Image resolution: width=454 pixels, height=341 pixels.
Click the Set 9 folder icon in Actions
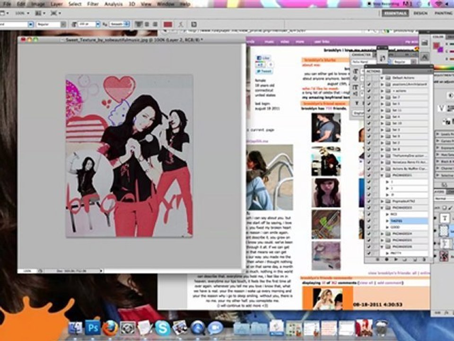click(x=388, y=136)
